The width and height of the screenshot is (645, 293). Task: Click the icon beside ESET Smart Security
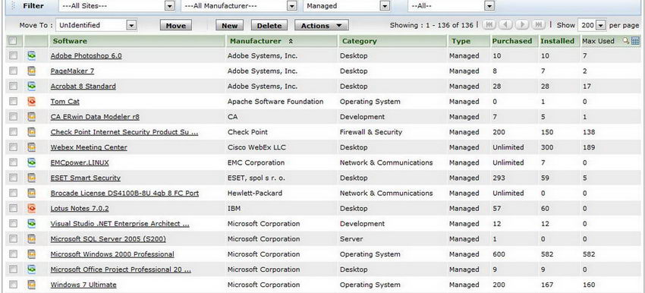[x=31, y=178]
